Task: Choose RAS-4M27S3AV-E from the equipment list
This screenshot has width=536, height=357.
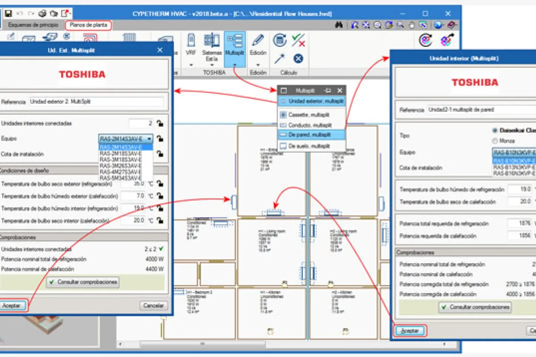Action: tap(121, 172)
